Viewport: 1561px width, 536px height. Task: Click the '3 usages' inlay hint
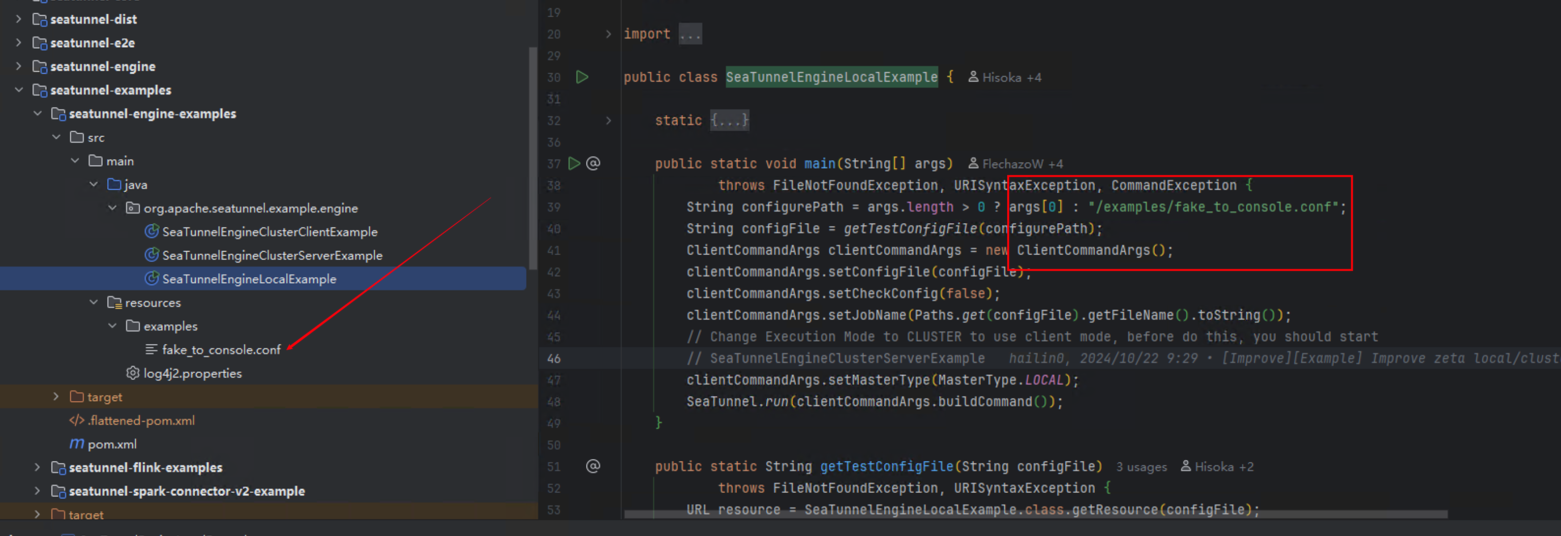pos(1141,467)
